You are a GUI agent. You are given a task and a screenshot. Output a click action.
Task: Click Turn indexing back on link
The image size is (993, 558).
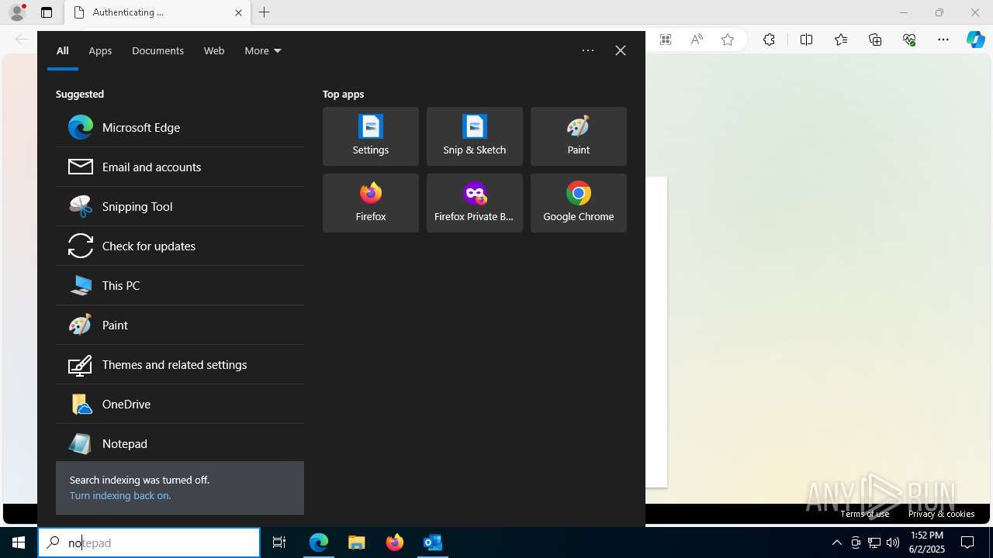(120, 495)
